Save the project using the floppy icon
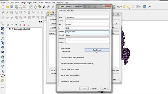The height and width of the screenshot is (94, 168). (12, 7)
